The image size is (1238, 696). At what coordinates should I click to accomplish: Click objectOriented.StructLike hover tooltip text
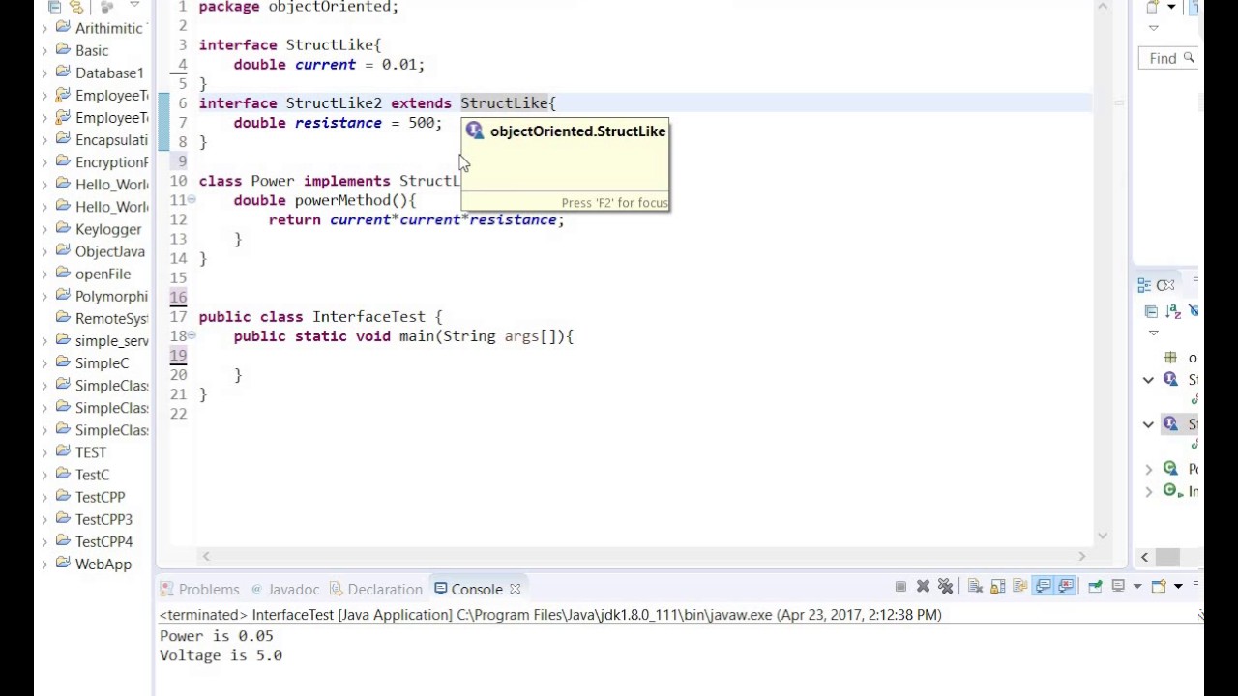[577, 131]
